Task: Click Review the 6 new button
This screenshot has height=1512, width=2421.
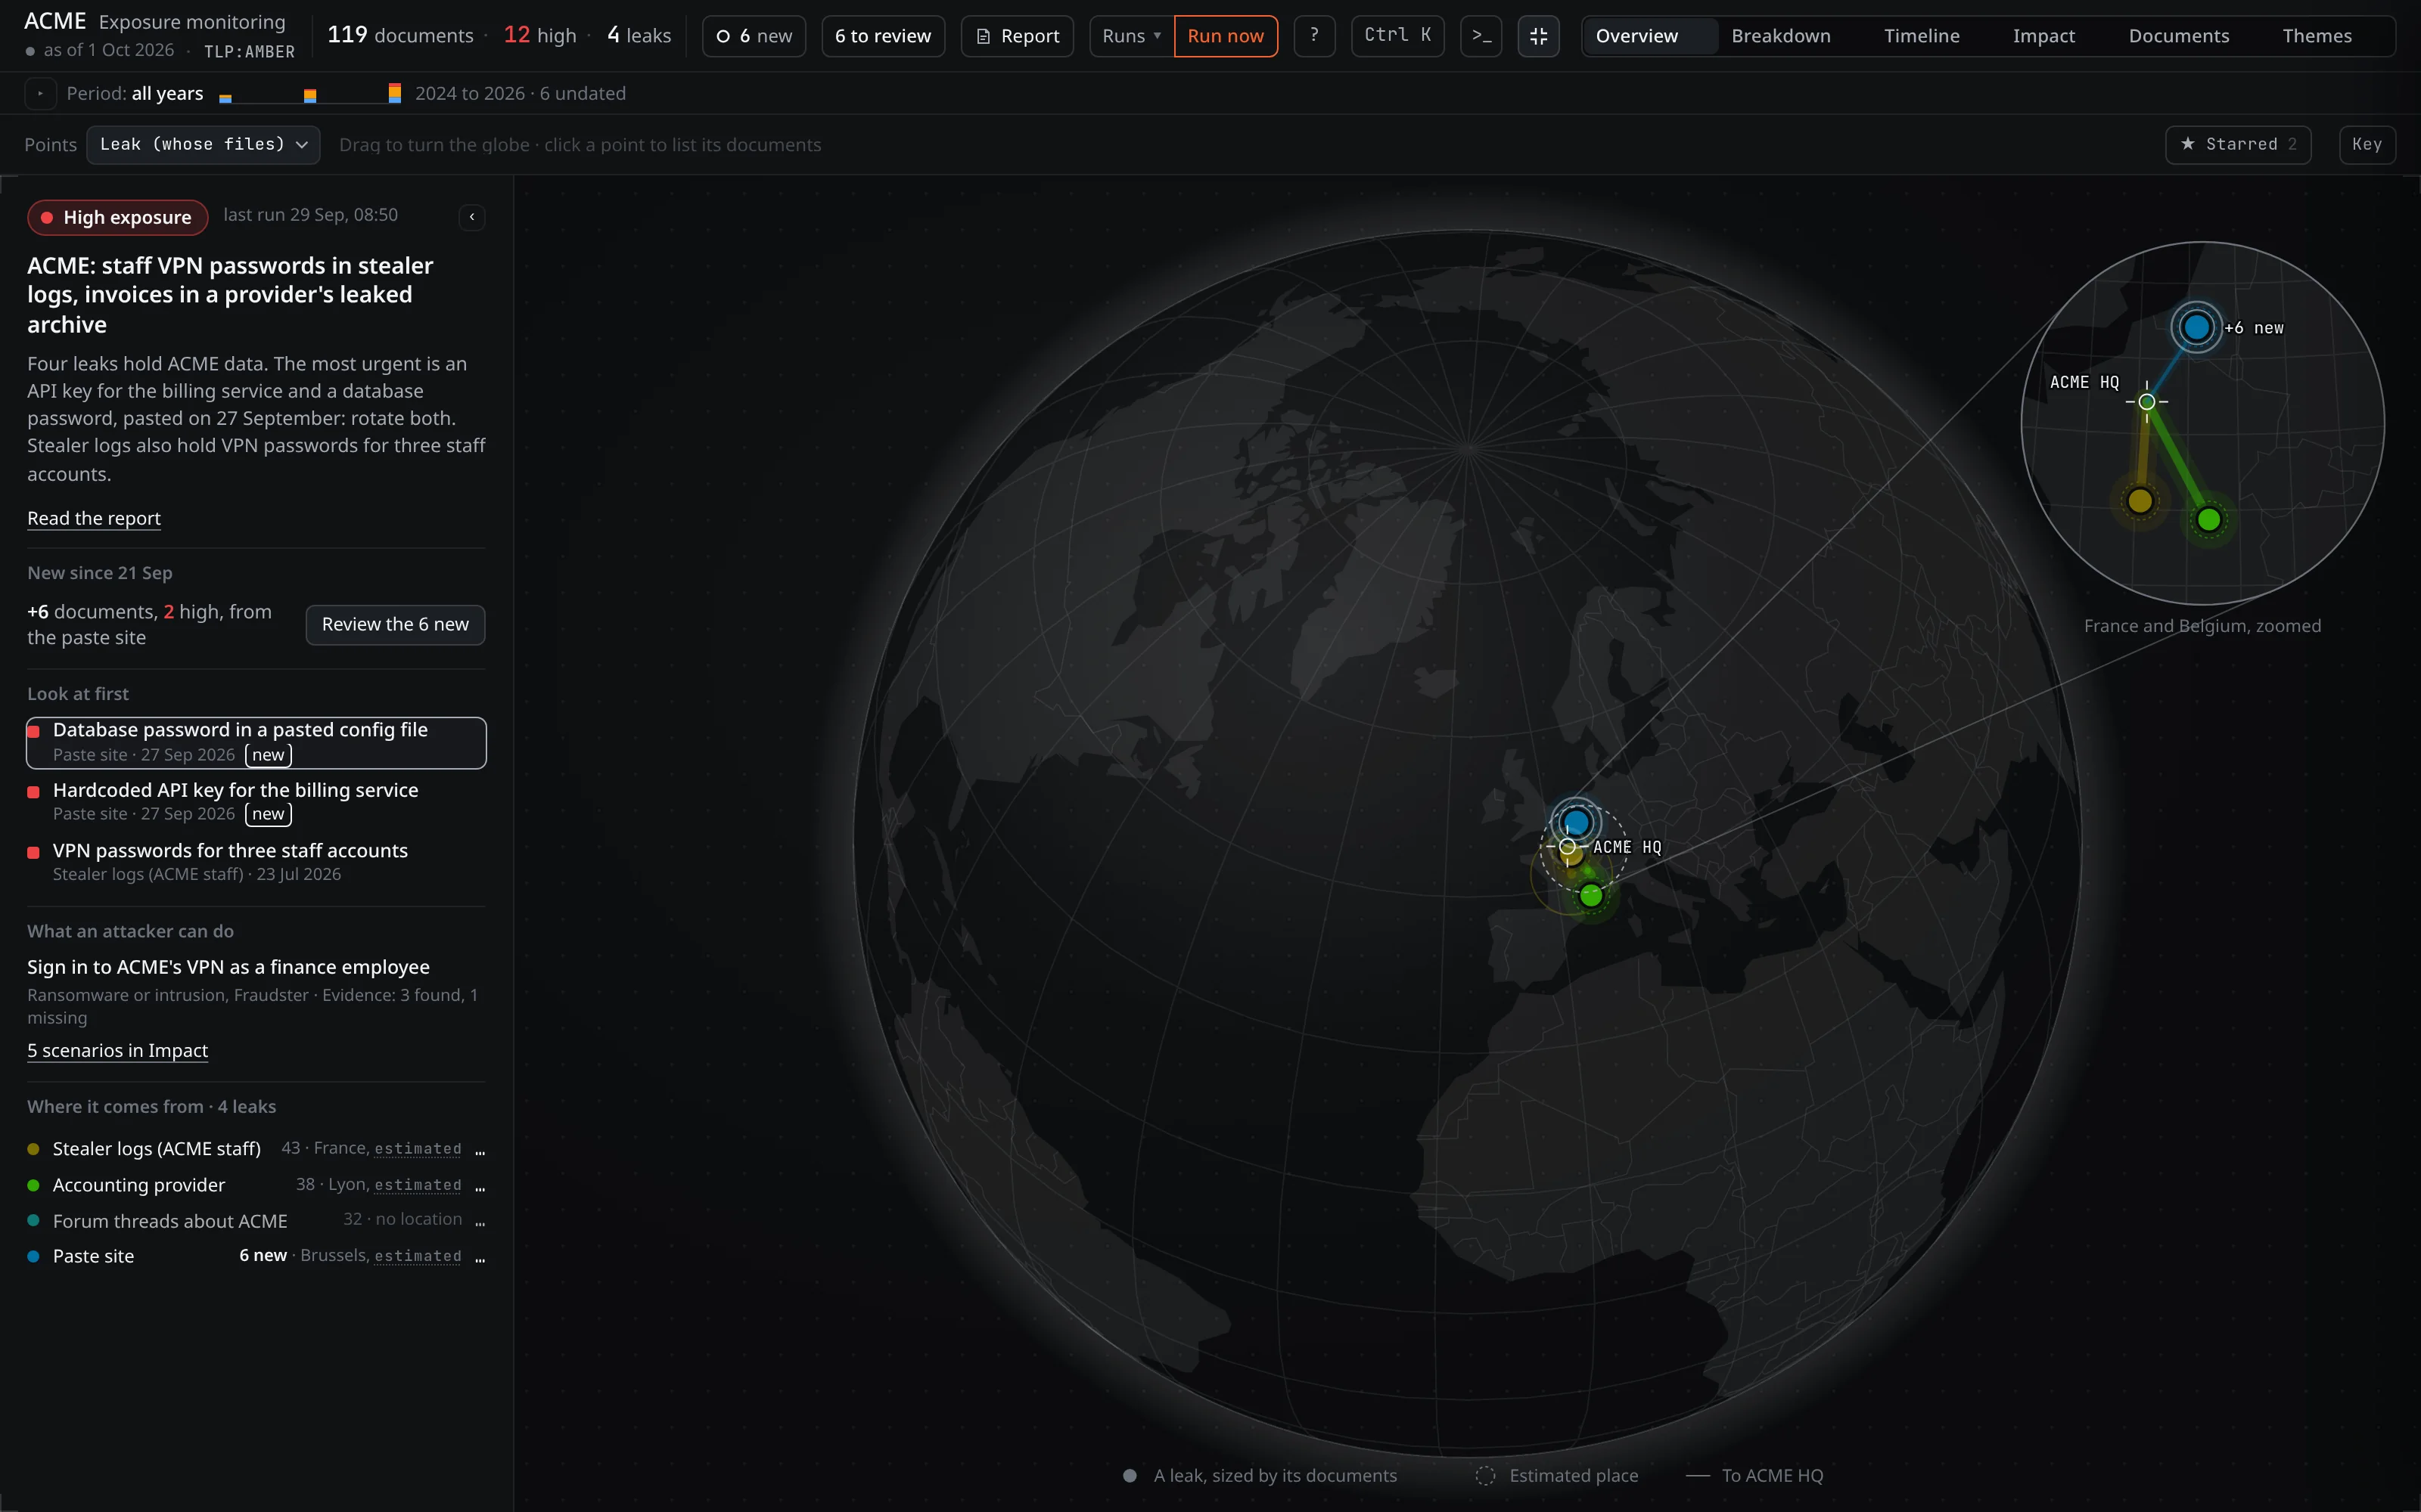Action: [395, 625]
